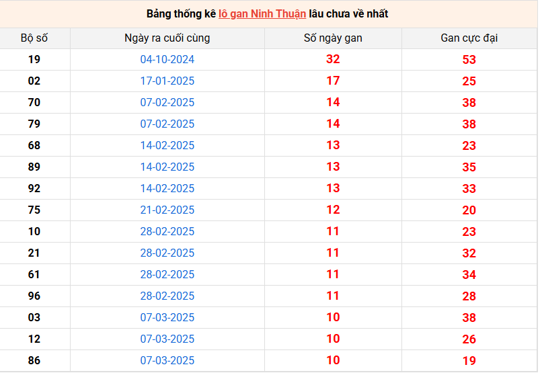542x373 pixels.
Task: Click the "Gan cực đại" column header
Action: tap(469, 38)
